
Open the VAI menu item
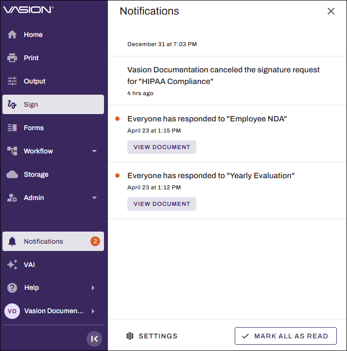click(53, 265)
